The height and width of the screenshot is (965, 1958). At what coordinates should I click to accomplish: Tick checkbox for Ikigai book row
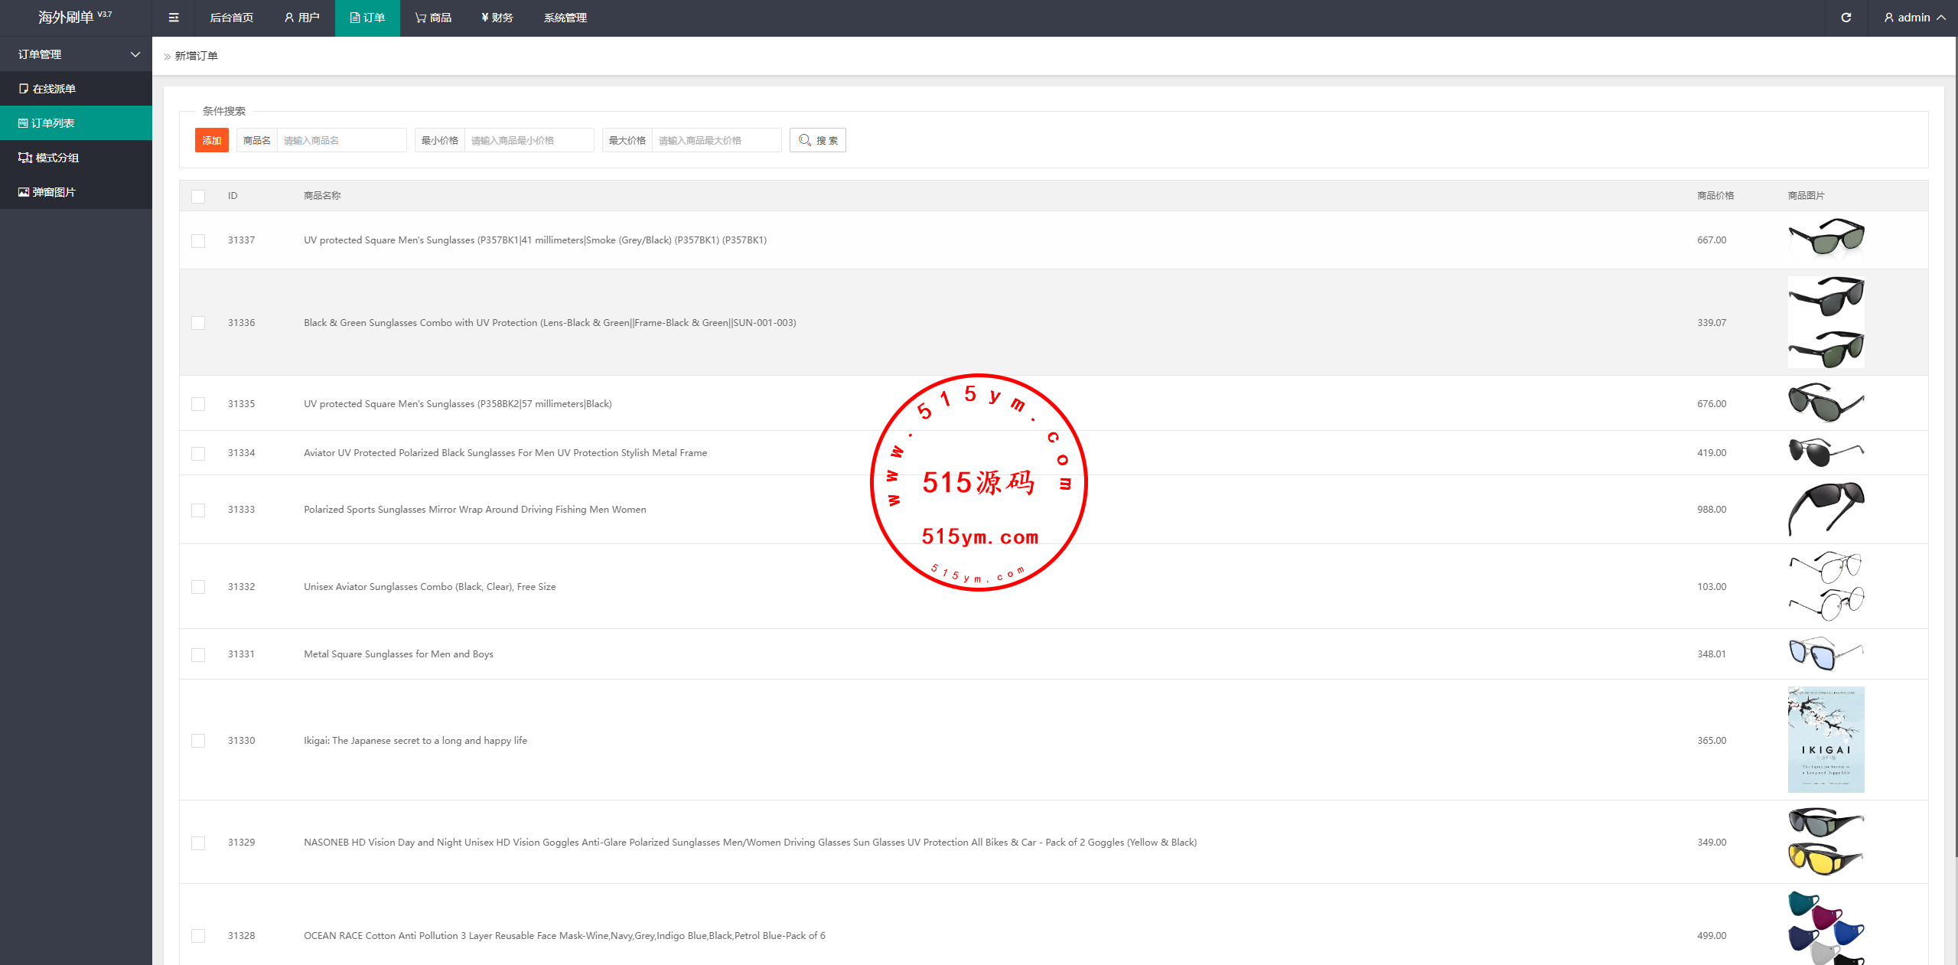point(198,741)
